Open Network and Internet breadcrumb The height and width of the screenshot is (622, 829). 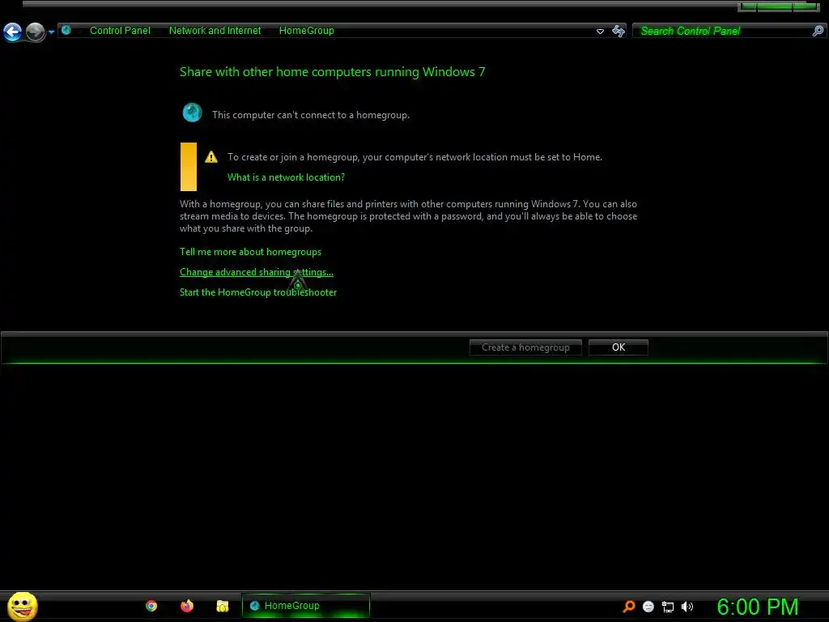coord(215,31)
